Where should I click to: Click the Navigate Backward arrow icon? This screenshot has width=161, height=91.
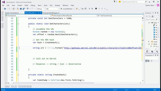[x=5, y=9]
